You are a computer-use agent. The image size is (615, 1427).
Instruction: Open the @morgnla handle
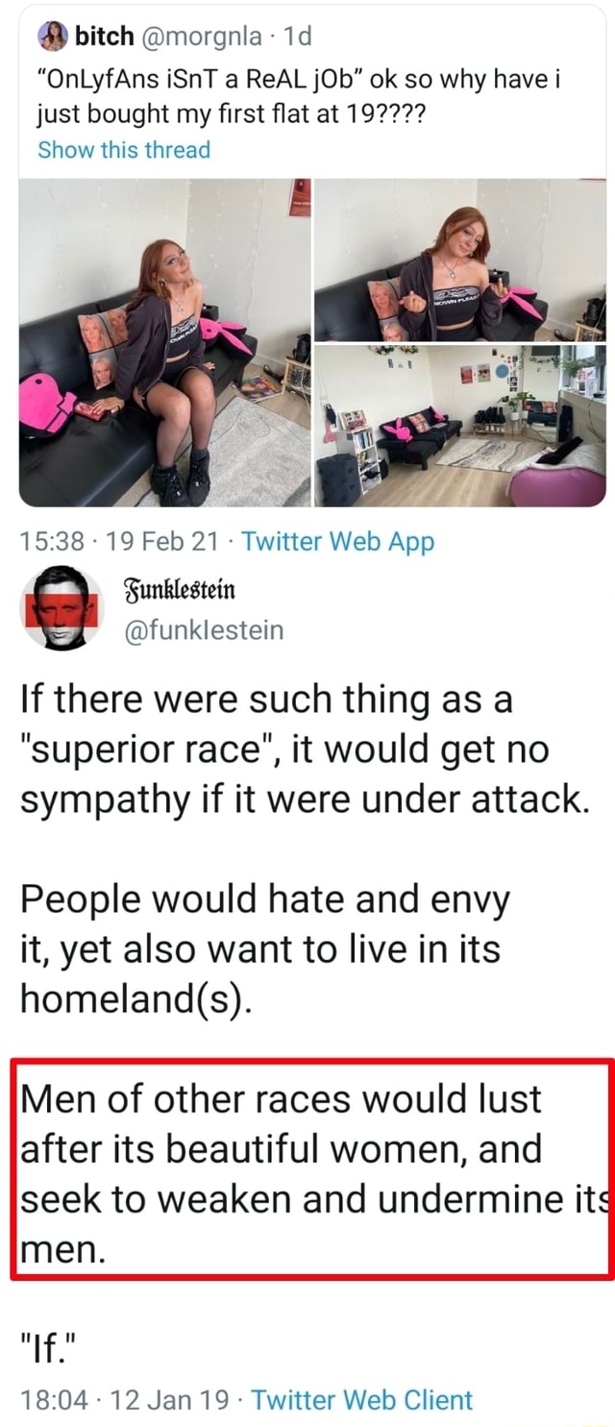[x=202, y=37]
